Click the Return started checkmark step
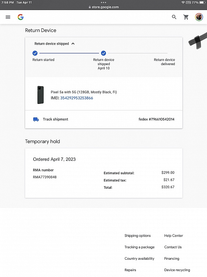Screen dimensions: 207x277 click(35, 53)
